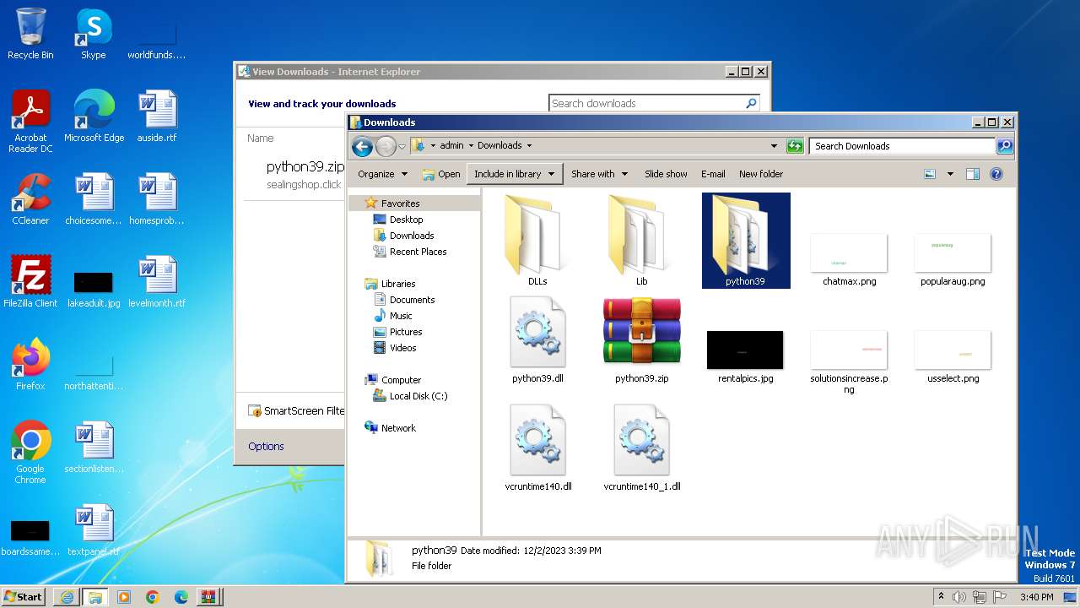The height and width of the screenshot is (608, 1080).
Task: Click the Forward navigation arrow in Downloads
Action: [x=386, y=146]
